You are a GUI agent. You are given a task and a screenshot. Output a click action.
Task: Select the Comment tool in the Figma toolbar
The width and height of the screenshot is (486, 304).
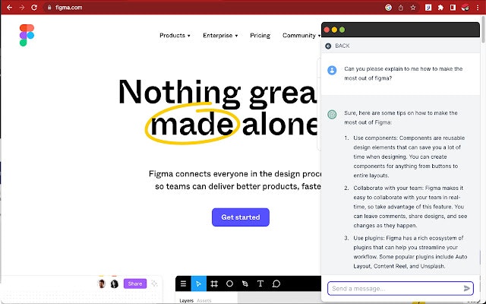[x=276, y=283]
